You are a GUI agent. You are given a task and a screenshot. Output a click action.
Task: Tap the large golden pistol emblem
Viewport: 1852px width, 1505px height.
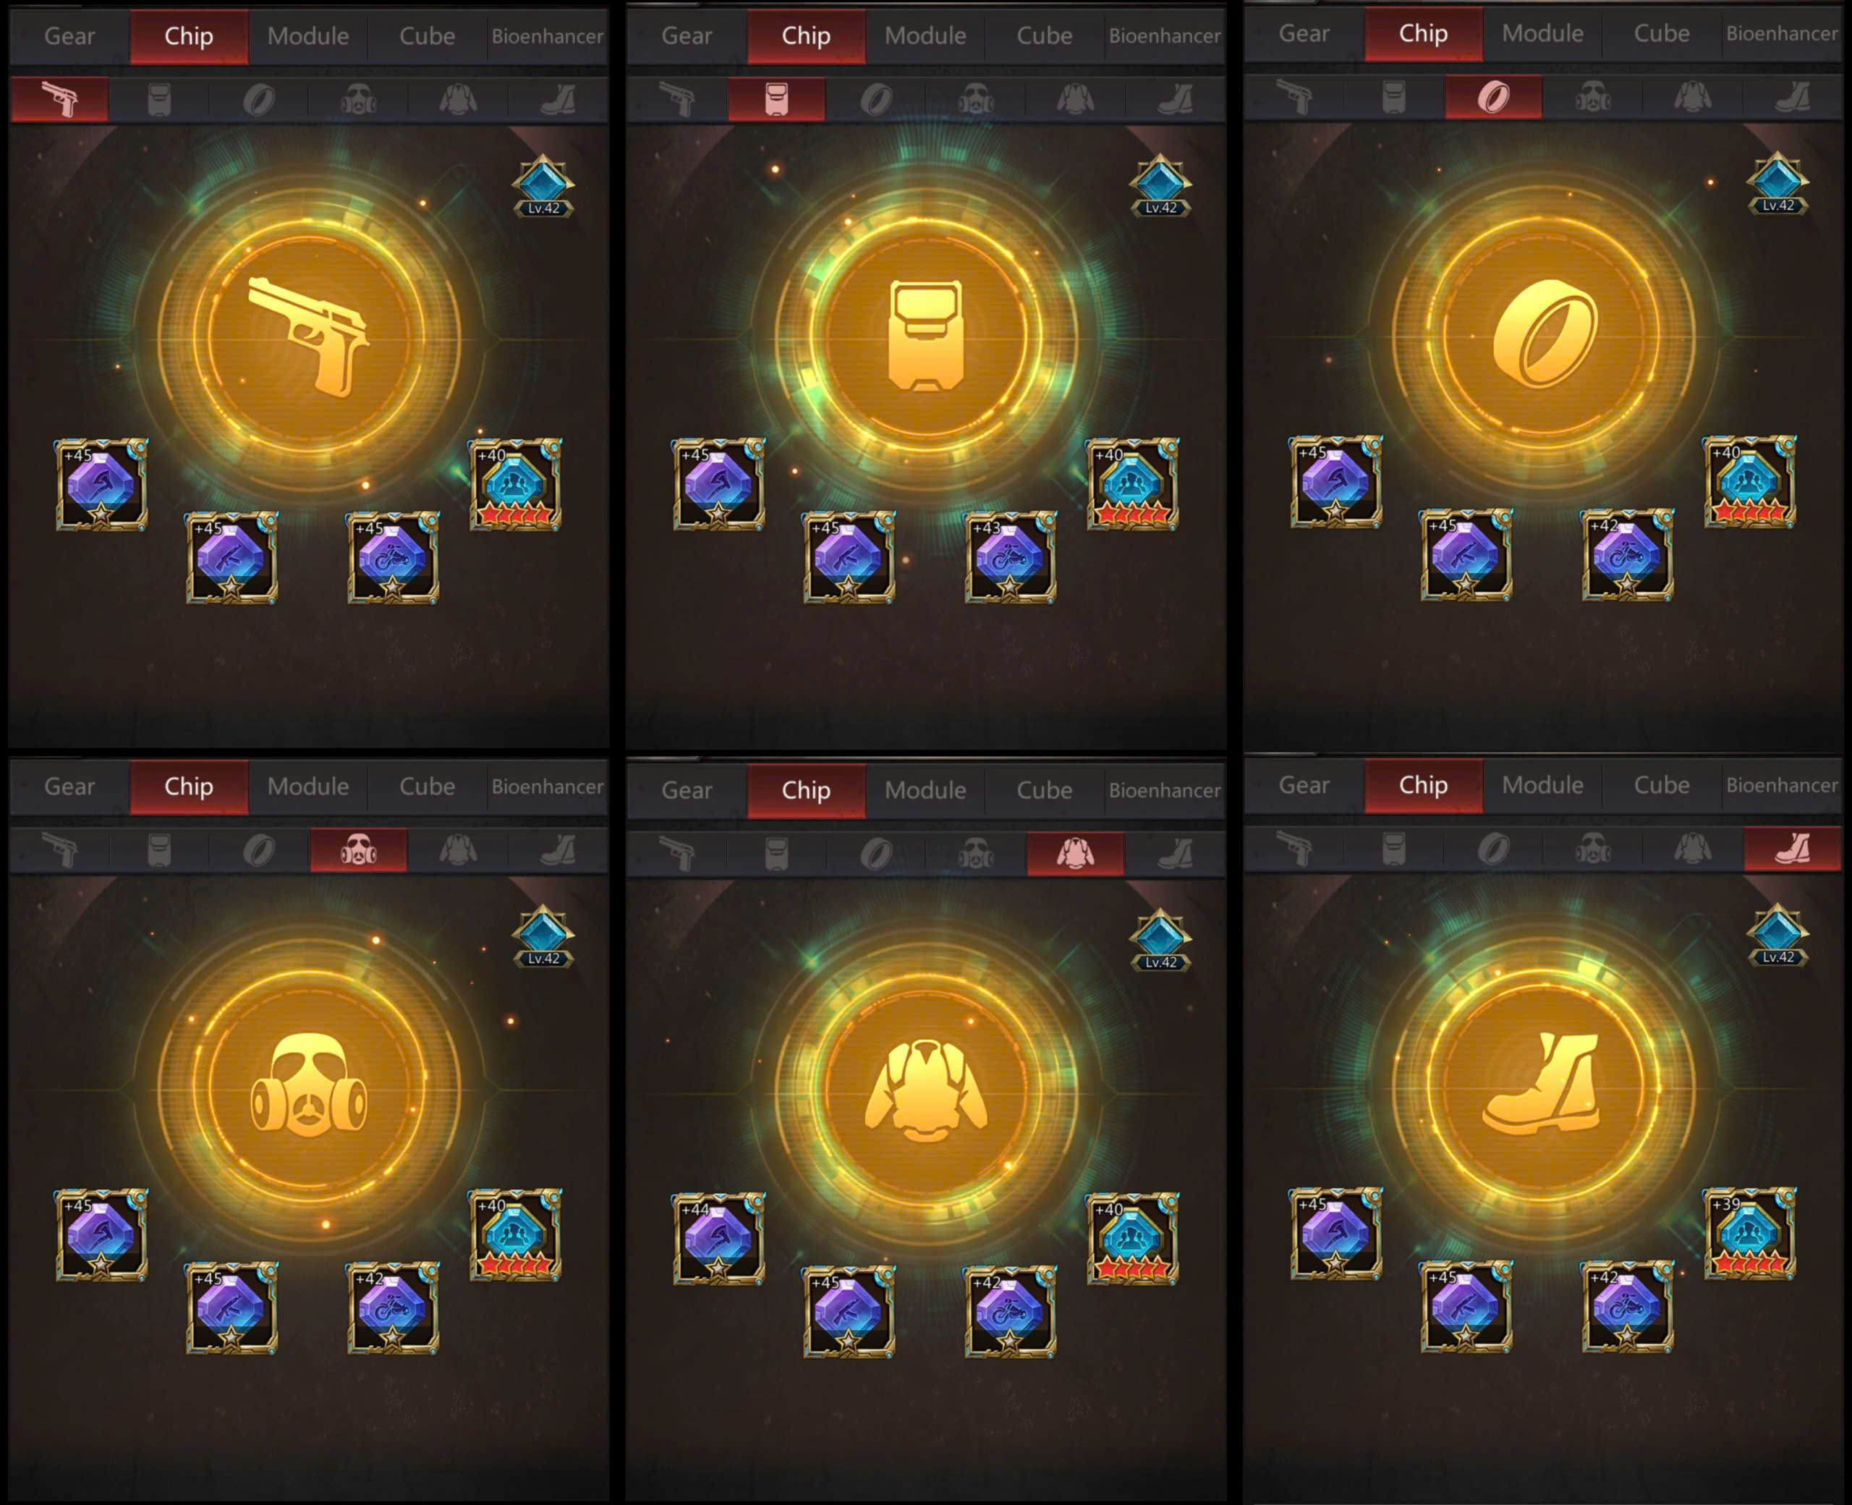[308, 336]
